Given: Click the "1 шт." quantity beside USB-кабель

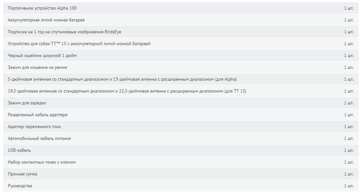Looking at the screenshot, I should click(349, 150).
